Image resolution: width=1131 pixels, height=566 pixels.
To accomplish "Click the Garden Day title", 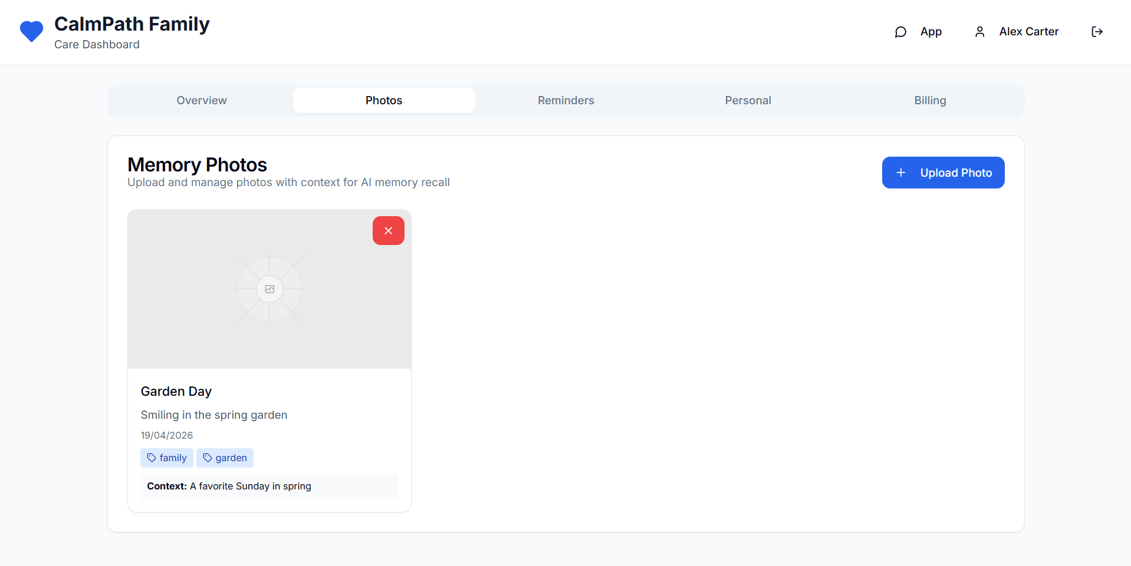I will click(176, 392).
